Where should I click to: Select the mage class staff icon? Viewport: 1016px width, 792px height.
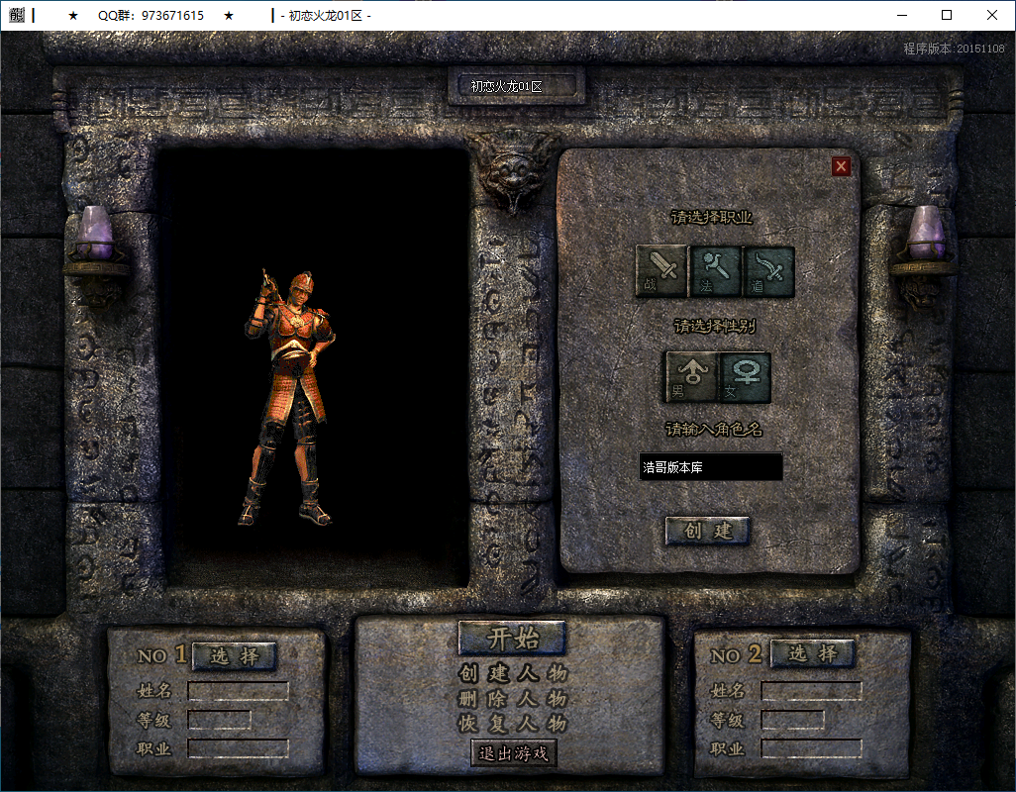tap(715, 270)
